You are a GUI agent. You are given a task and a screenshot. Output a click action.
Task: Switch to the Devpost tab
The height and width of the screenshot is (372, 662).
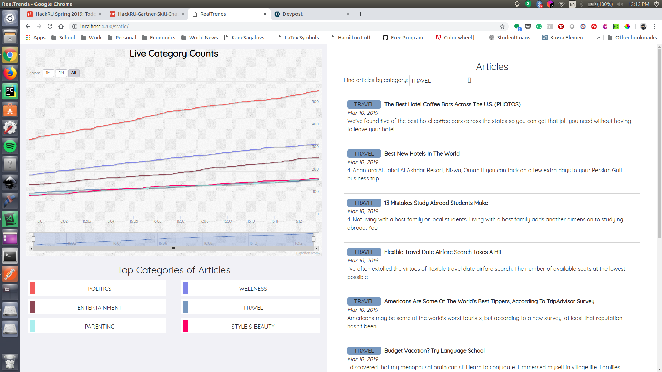click(x=292, y=14)
